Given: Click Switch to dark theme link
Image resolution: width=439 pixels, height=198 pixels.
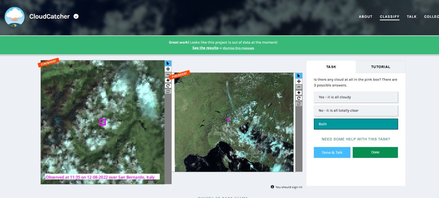Looking at the screenshot, I should [x=223, y=197].
